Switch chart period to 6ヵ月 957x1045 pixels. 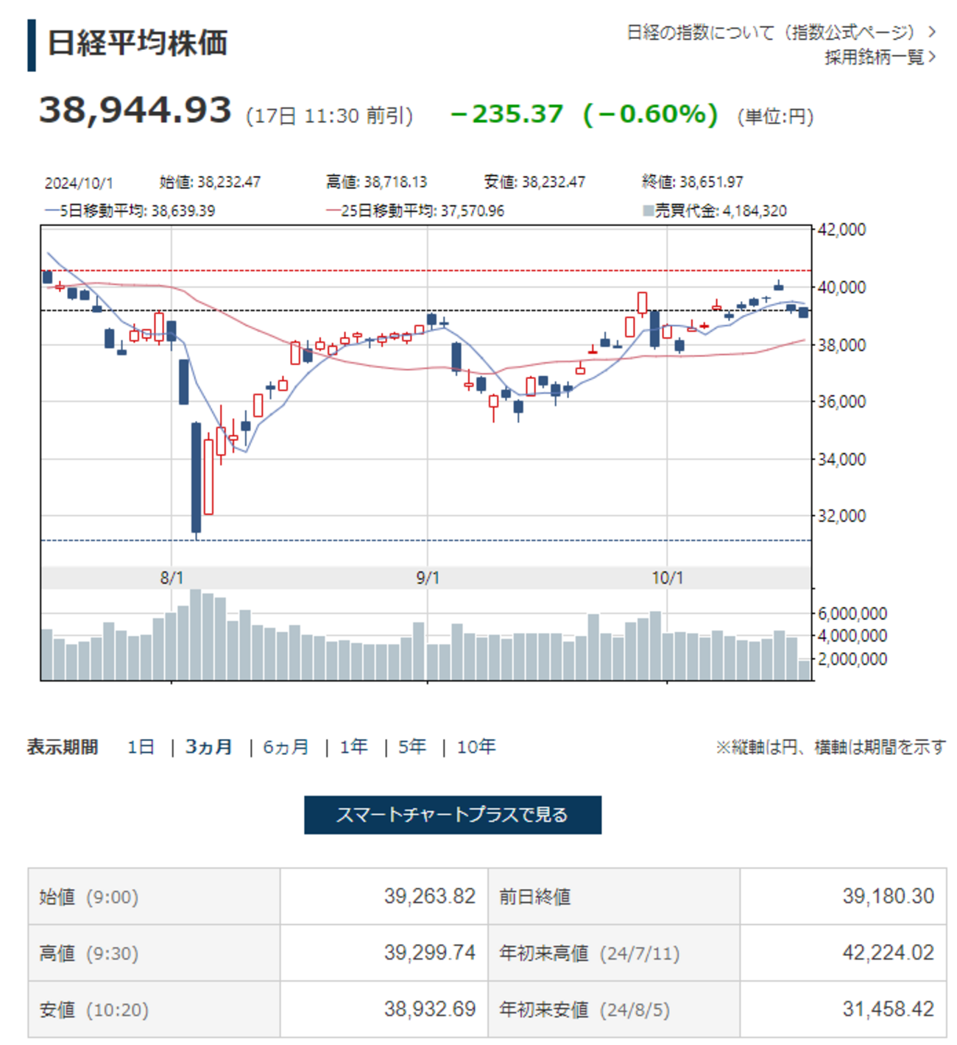[x=286, y=747]
